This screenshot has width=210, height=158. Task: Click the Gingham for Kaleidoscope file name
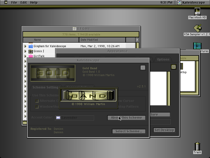pos(50,46)
